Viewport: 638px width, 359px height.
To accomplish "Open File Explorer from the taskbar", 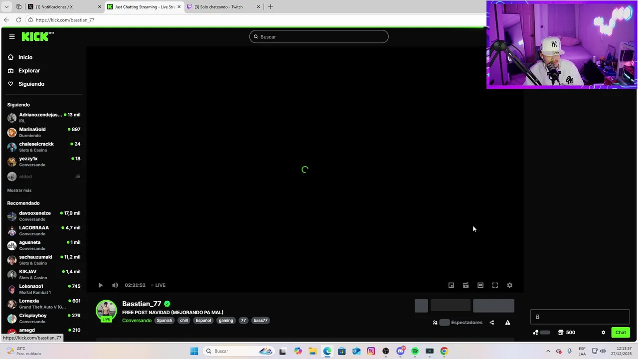I will click(x=313, y=351).
